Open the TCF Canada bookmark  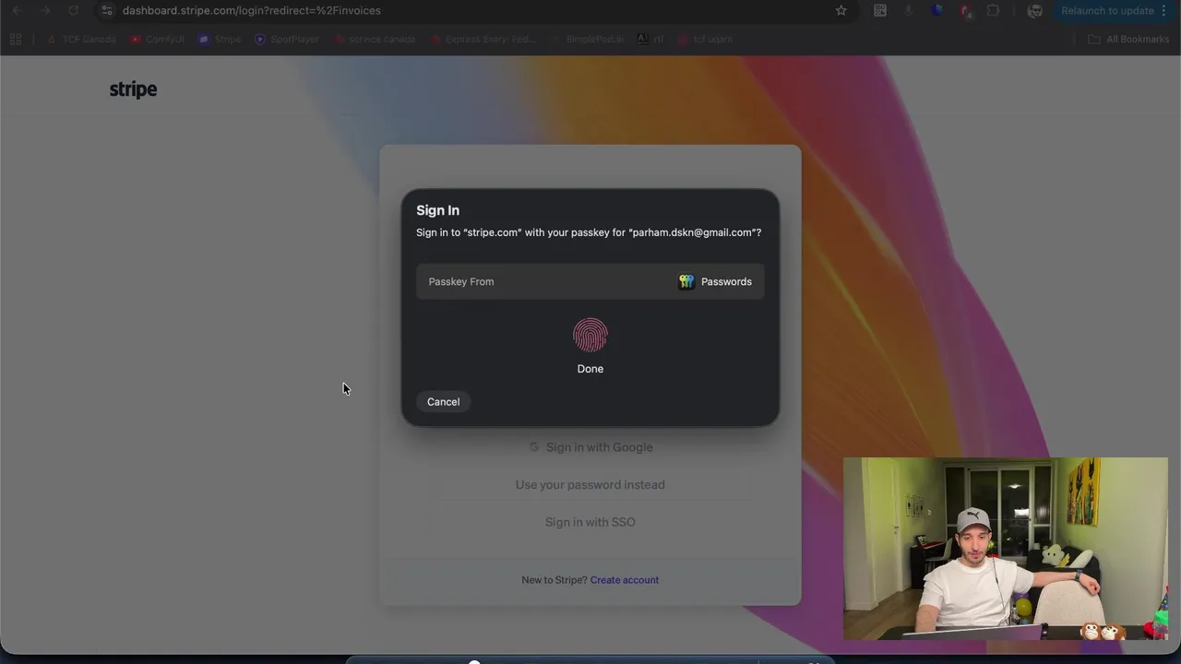[81, 40]
